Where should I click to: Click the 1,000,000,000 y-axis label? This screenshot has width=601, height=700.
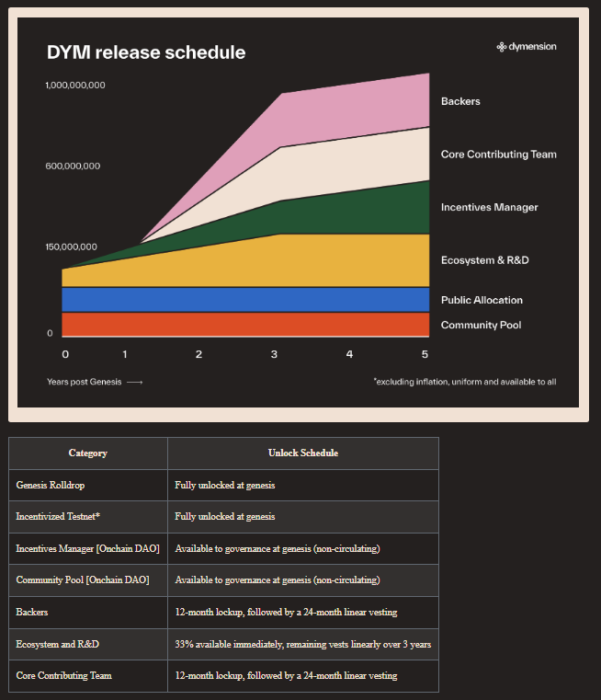click(x=75, y=86)
